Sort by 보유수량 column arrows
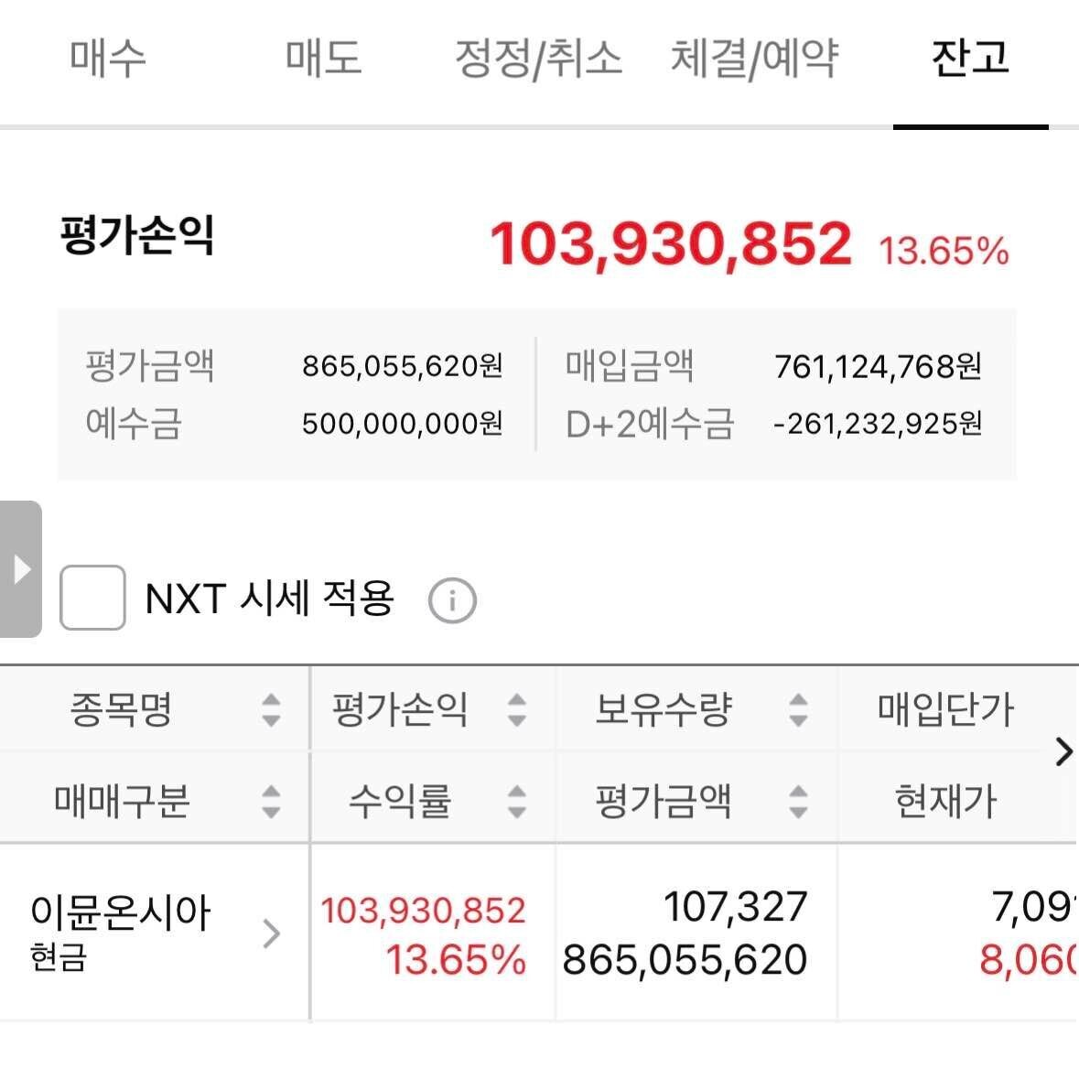The width and height of the screenshot is (1079, 1079). pos(798,709)
